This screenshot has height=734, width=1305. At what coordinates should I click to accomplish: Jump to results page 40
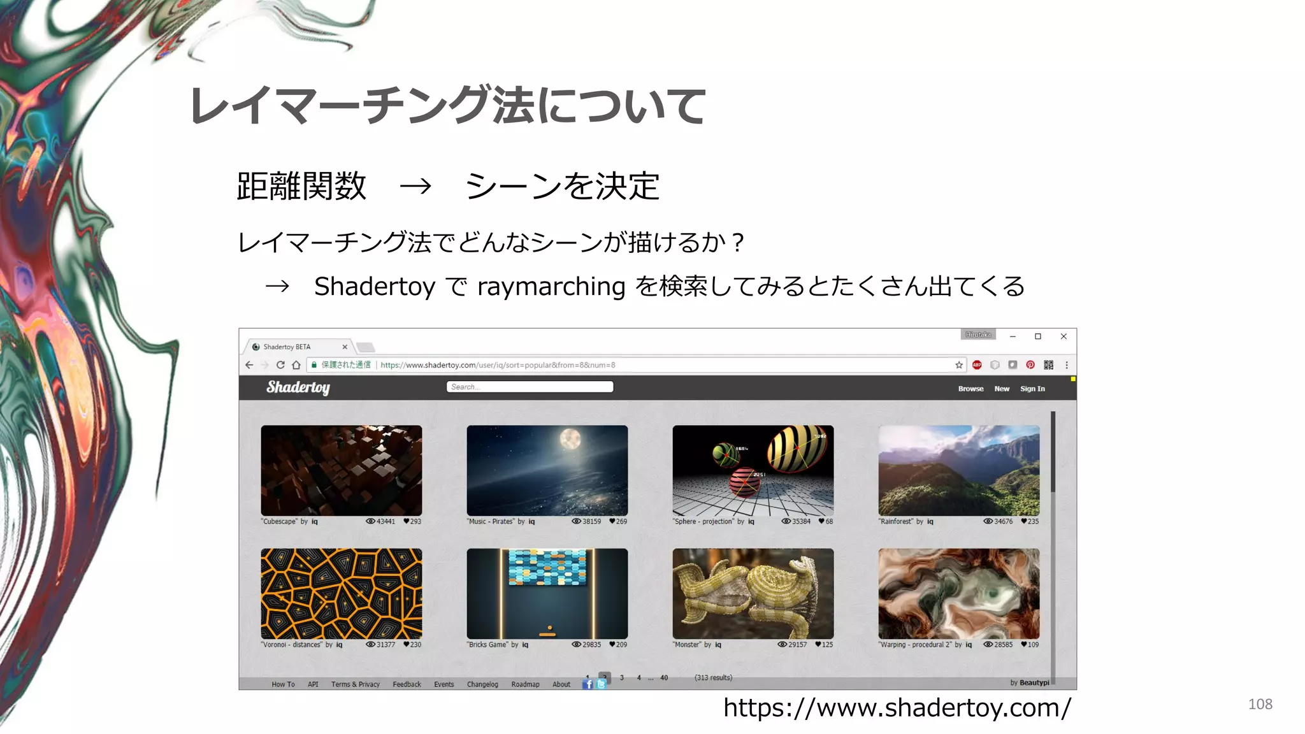[664, 677]
